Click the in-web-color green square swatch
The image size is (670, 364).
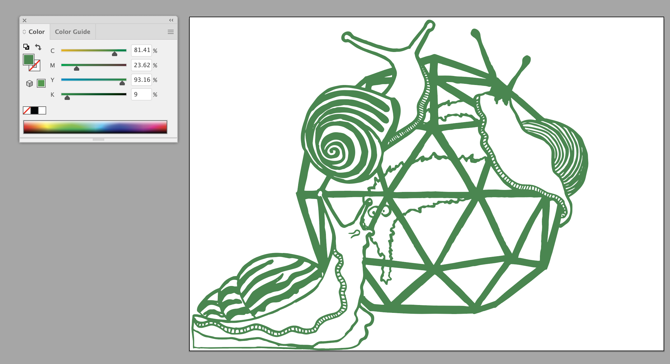click(41, 83)
